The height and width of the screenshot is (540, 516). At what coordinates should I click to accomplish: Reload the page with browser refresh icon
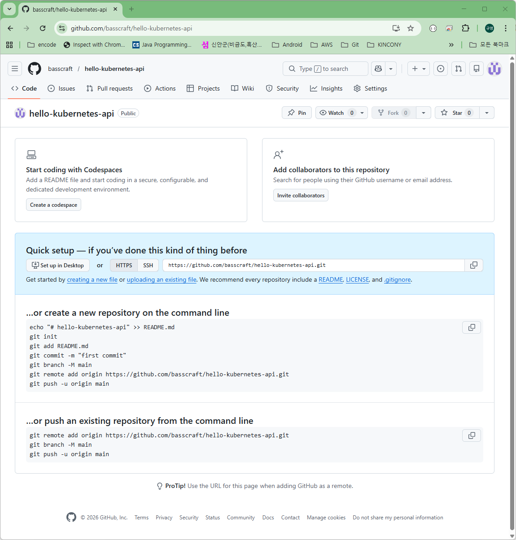[x=43, y=28]
